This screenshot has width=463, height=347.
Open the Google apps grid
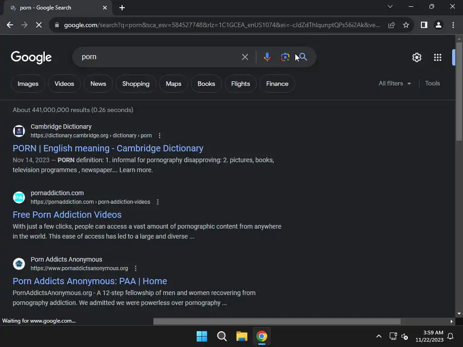[x=438, y=57]
